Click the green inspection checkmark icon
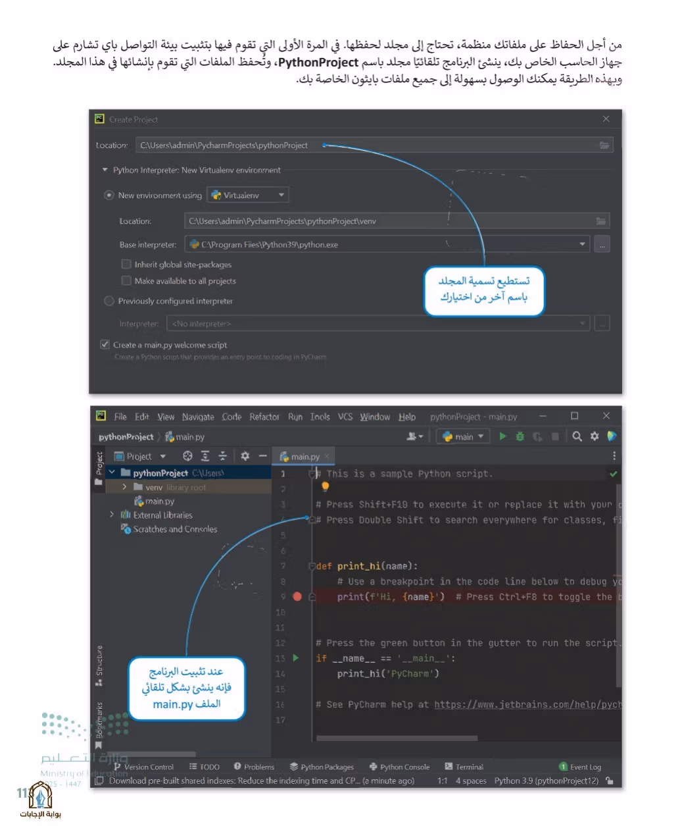This screenshot has width=680, height=826. coord(614,474)
